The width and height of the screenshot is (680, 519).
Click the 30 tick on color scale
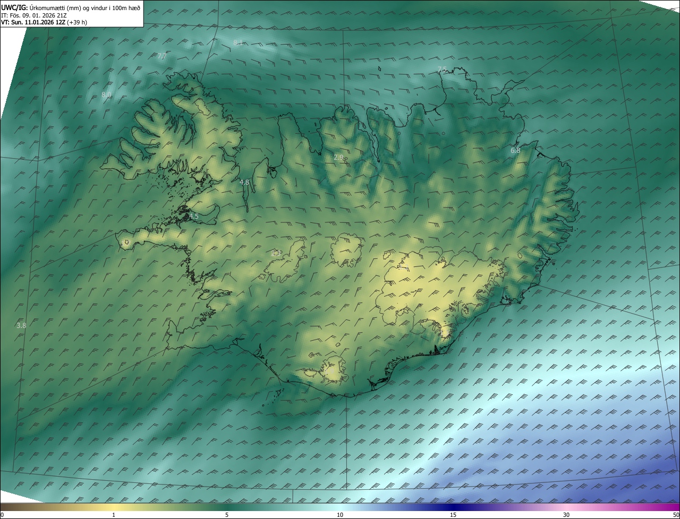pyautogui.click(x=566, y=515)
